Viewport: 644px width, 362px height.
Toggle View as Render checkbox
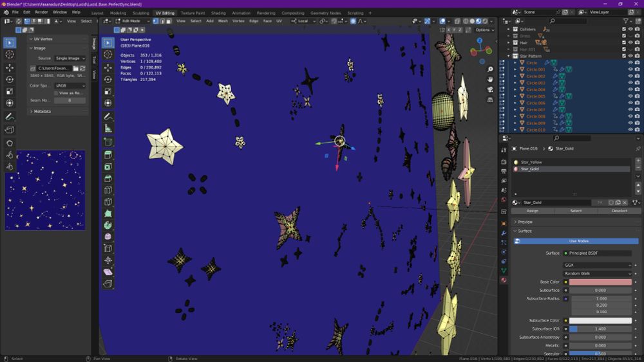click(56, 93)
